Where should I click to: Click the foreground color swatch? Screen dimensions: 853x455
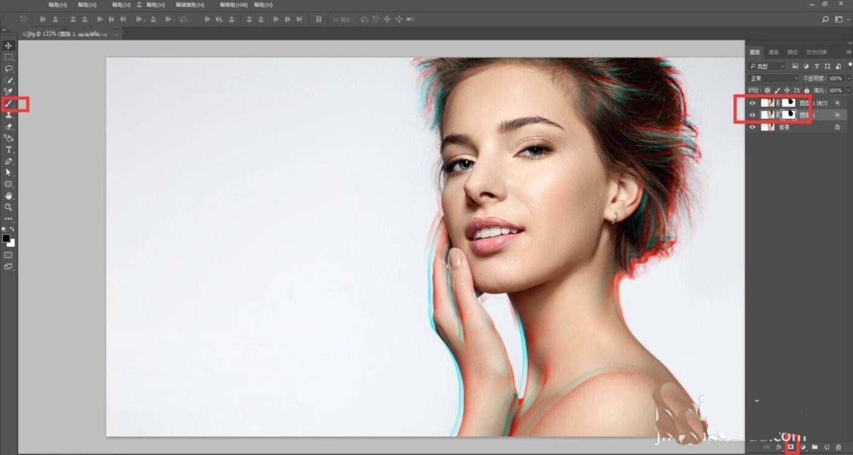point(6,239)
